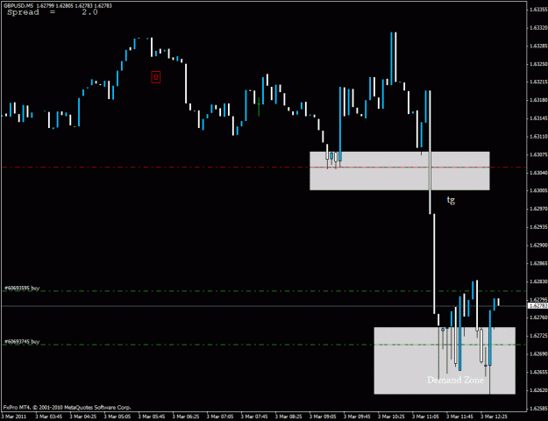This screenshot has height=421, width=548.
Task: Click the 1.62725 price axis label
Action: click(x=538, y=336)
